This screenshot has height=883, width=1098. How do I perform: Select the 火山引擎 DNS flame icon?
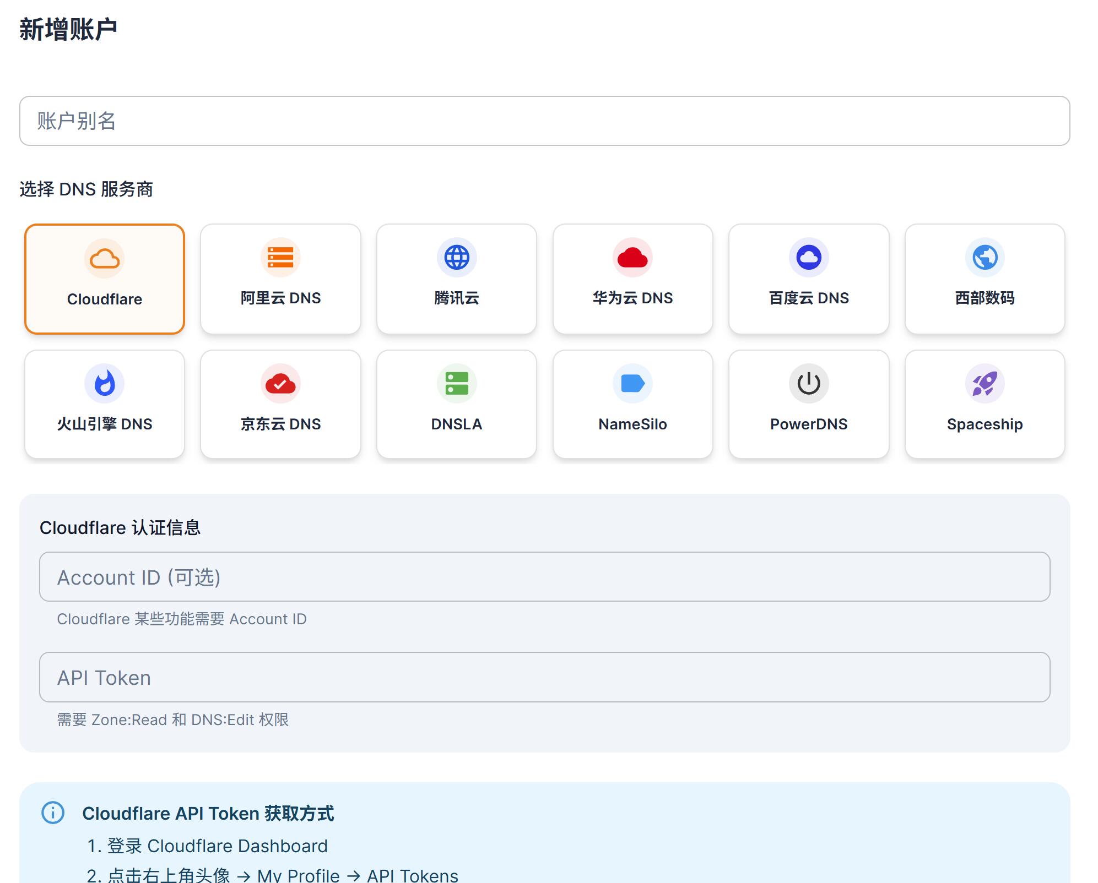[105, 383]
